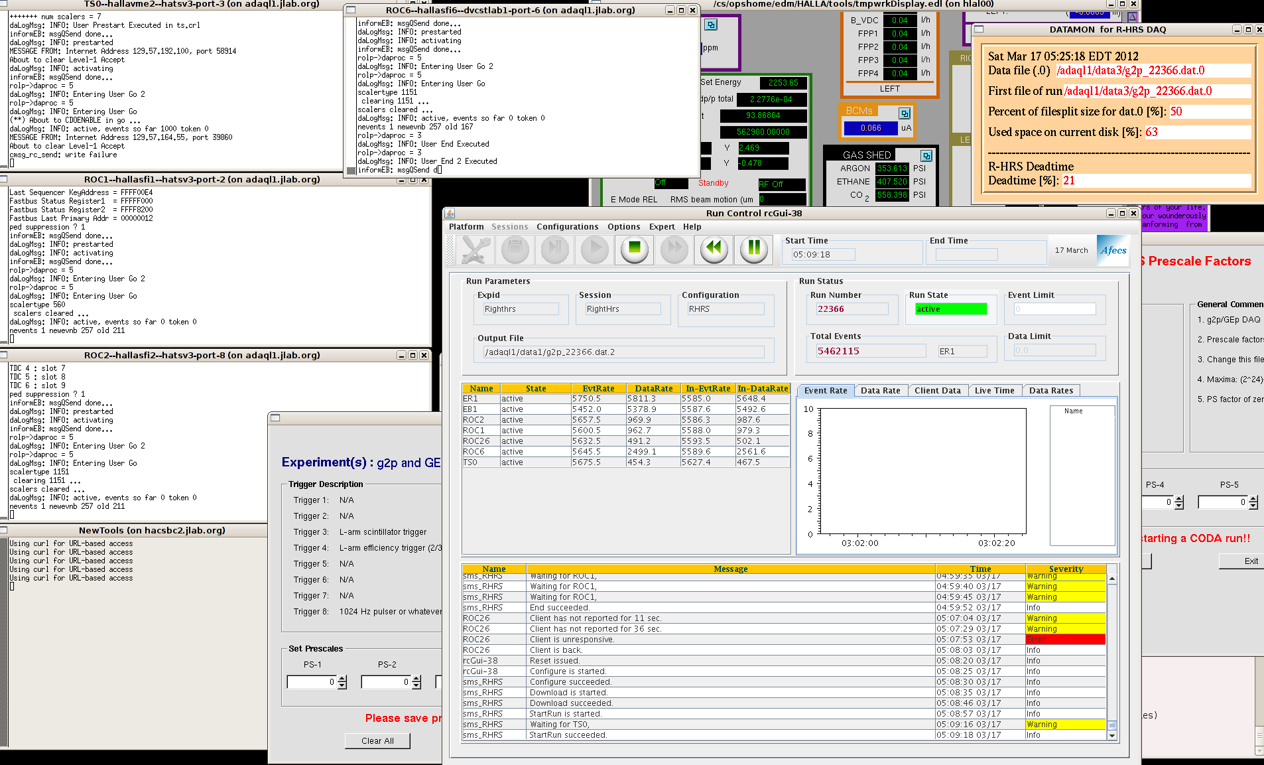Select the 'StartRun succeeded.' message row
Image resolution: width=1264 pixels, height=765 pixels.
pyautogui.click(x=784, y=735)
